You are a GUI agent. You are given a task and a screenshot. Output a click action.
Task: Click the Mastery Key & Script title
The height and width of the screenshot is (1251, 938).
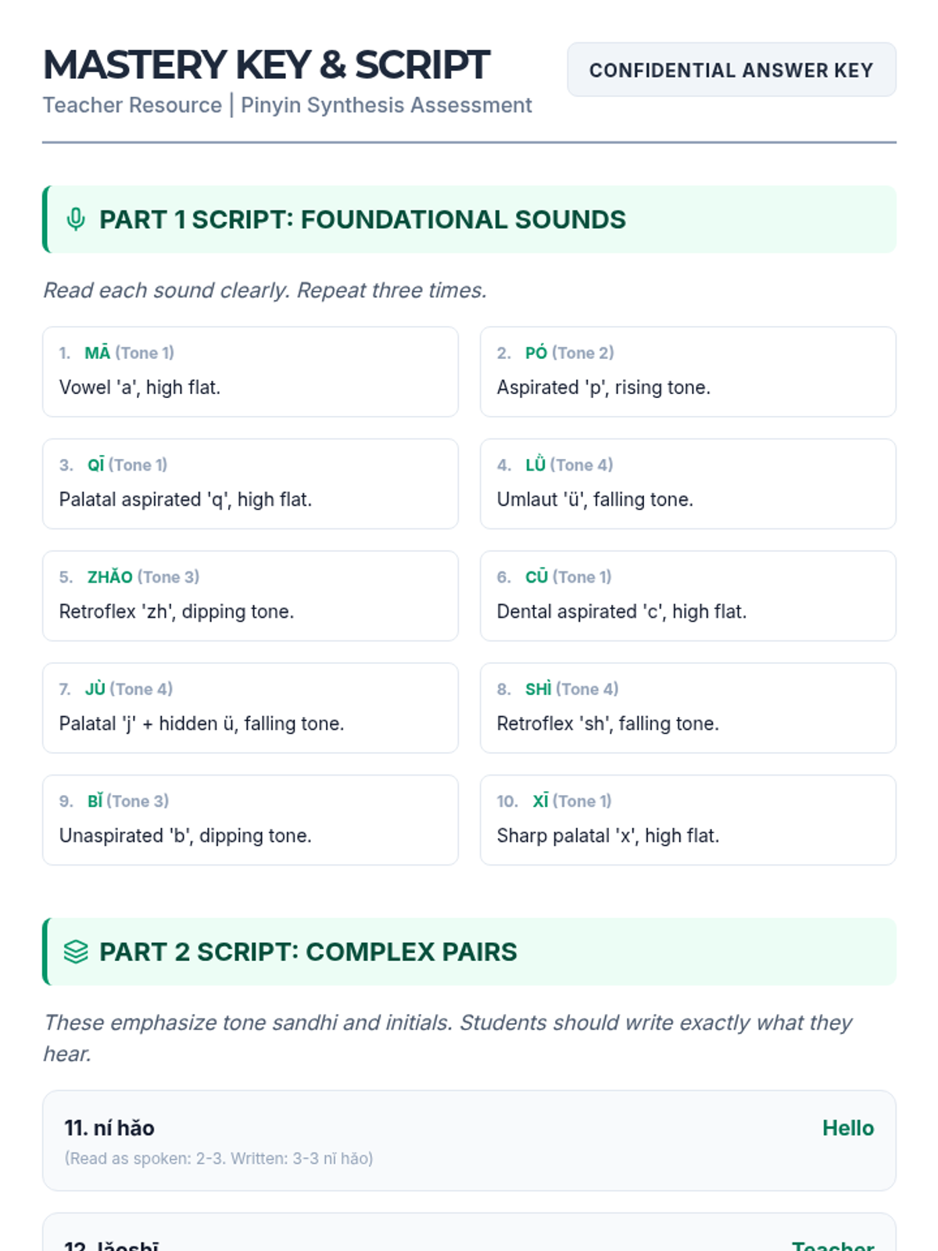[x=266, y=65]
